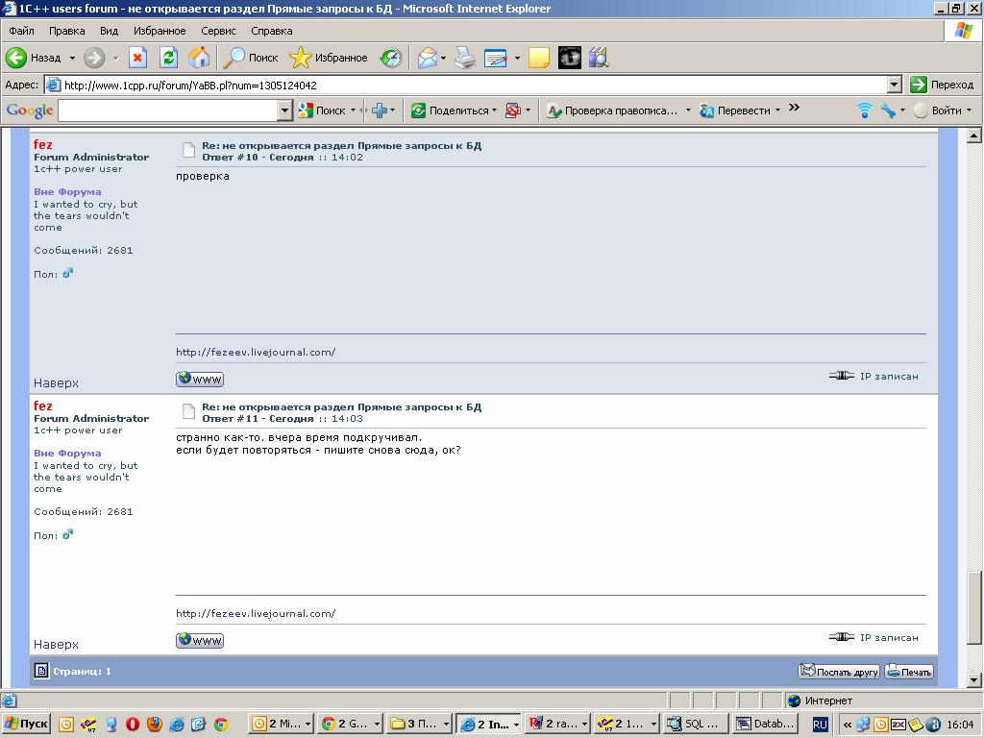
Task: Expand the address bar URL dropdown
Action: coord(894,85)
